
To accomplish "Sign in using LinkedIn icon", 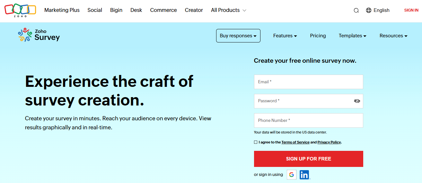I will pos(304,175).
